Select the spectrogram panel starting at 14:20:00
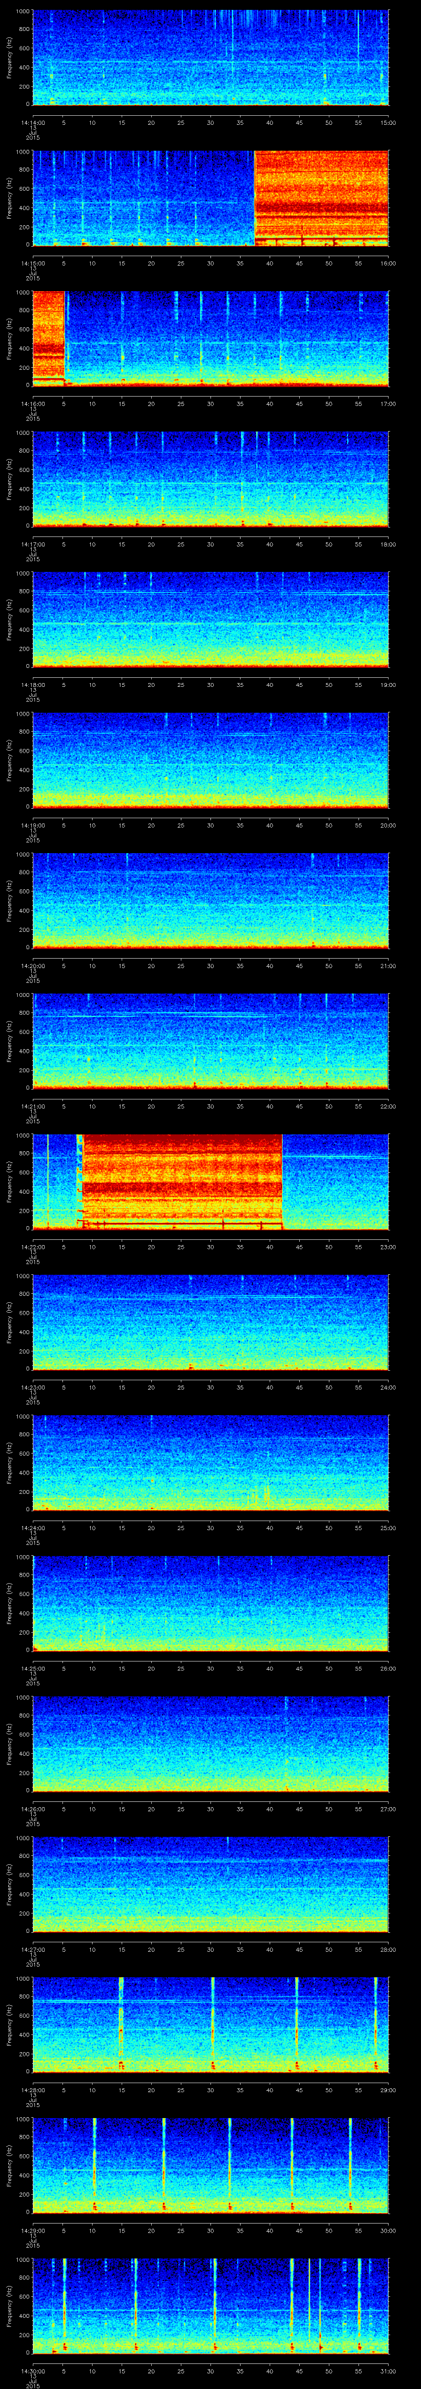 210,901
